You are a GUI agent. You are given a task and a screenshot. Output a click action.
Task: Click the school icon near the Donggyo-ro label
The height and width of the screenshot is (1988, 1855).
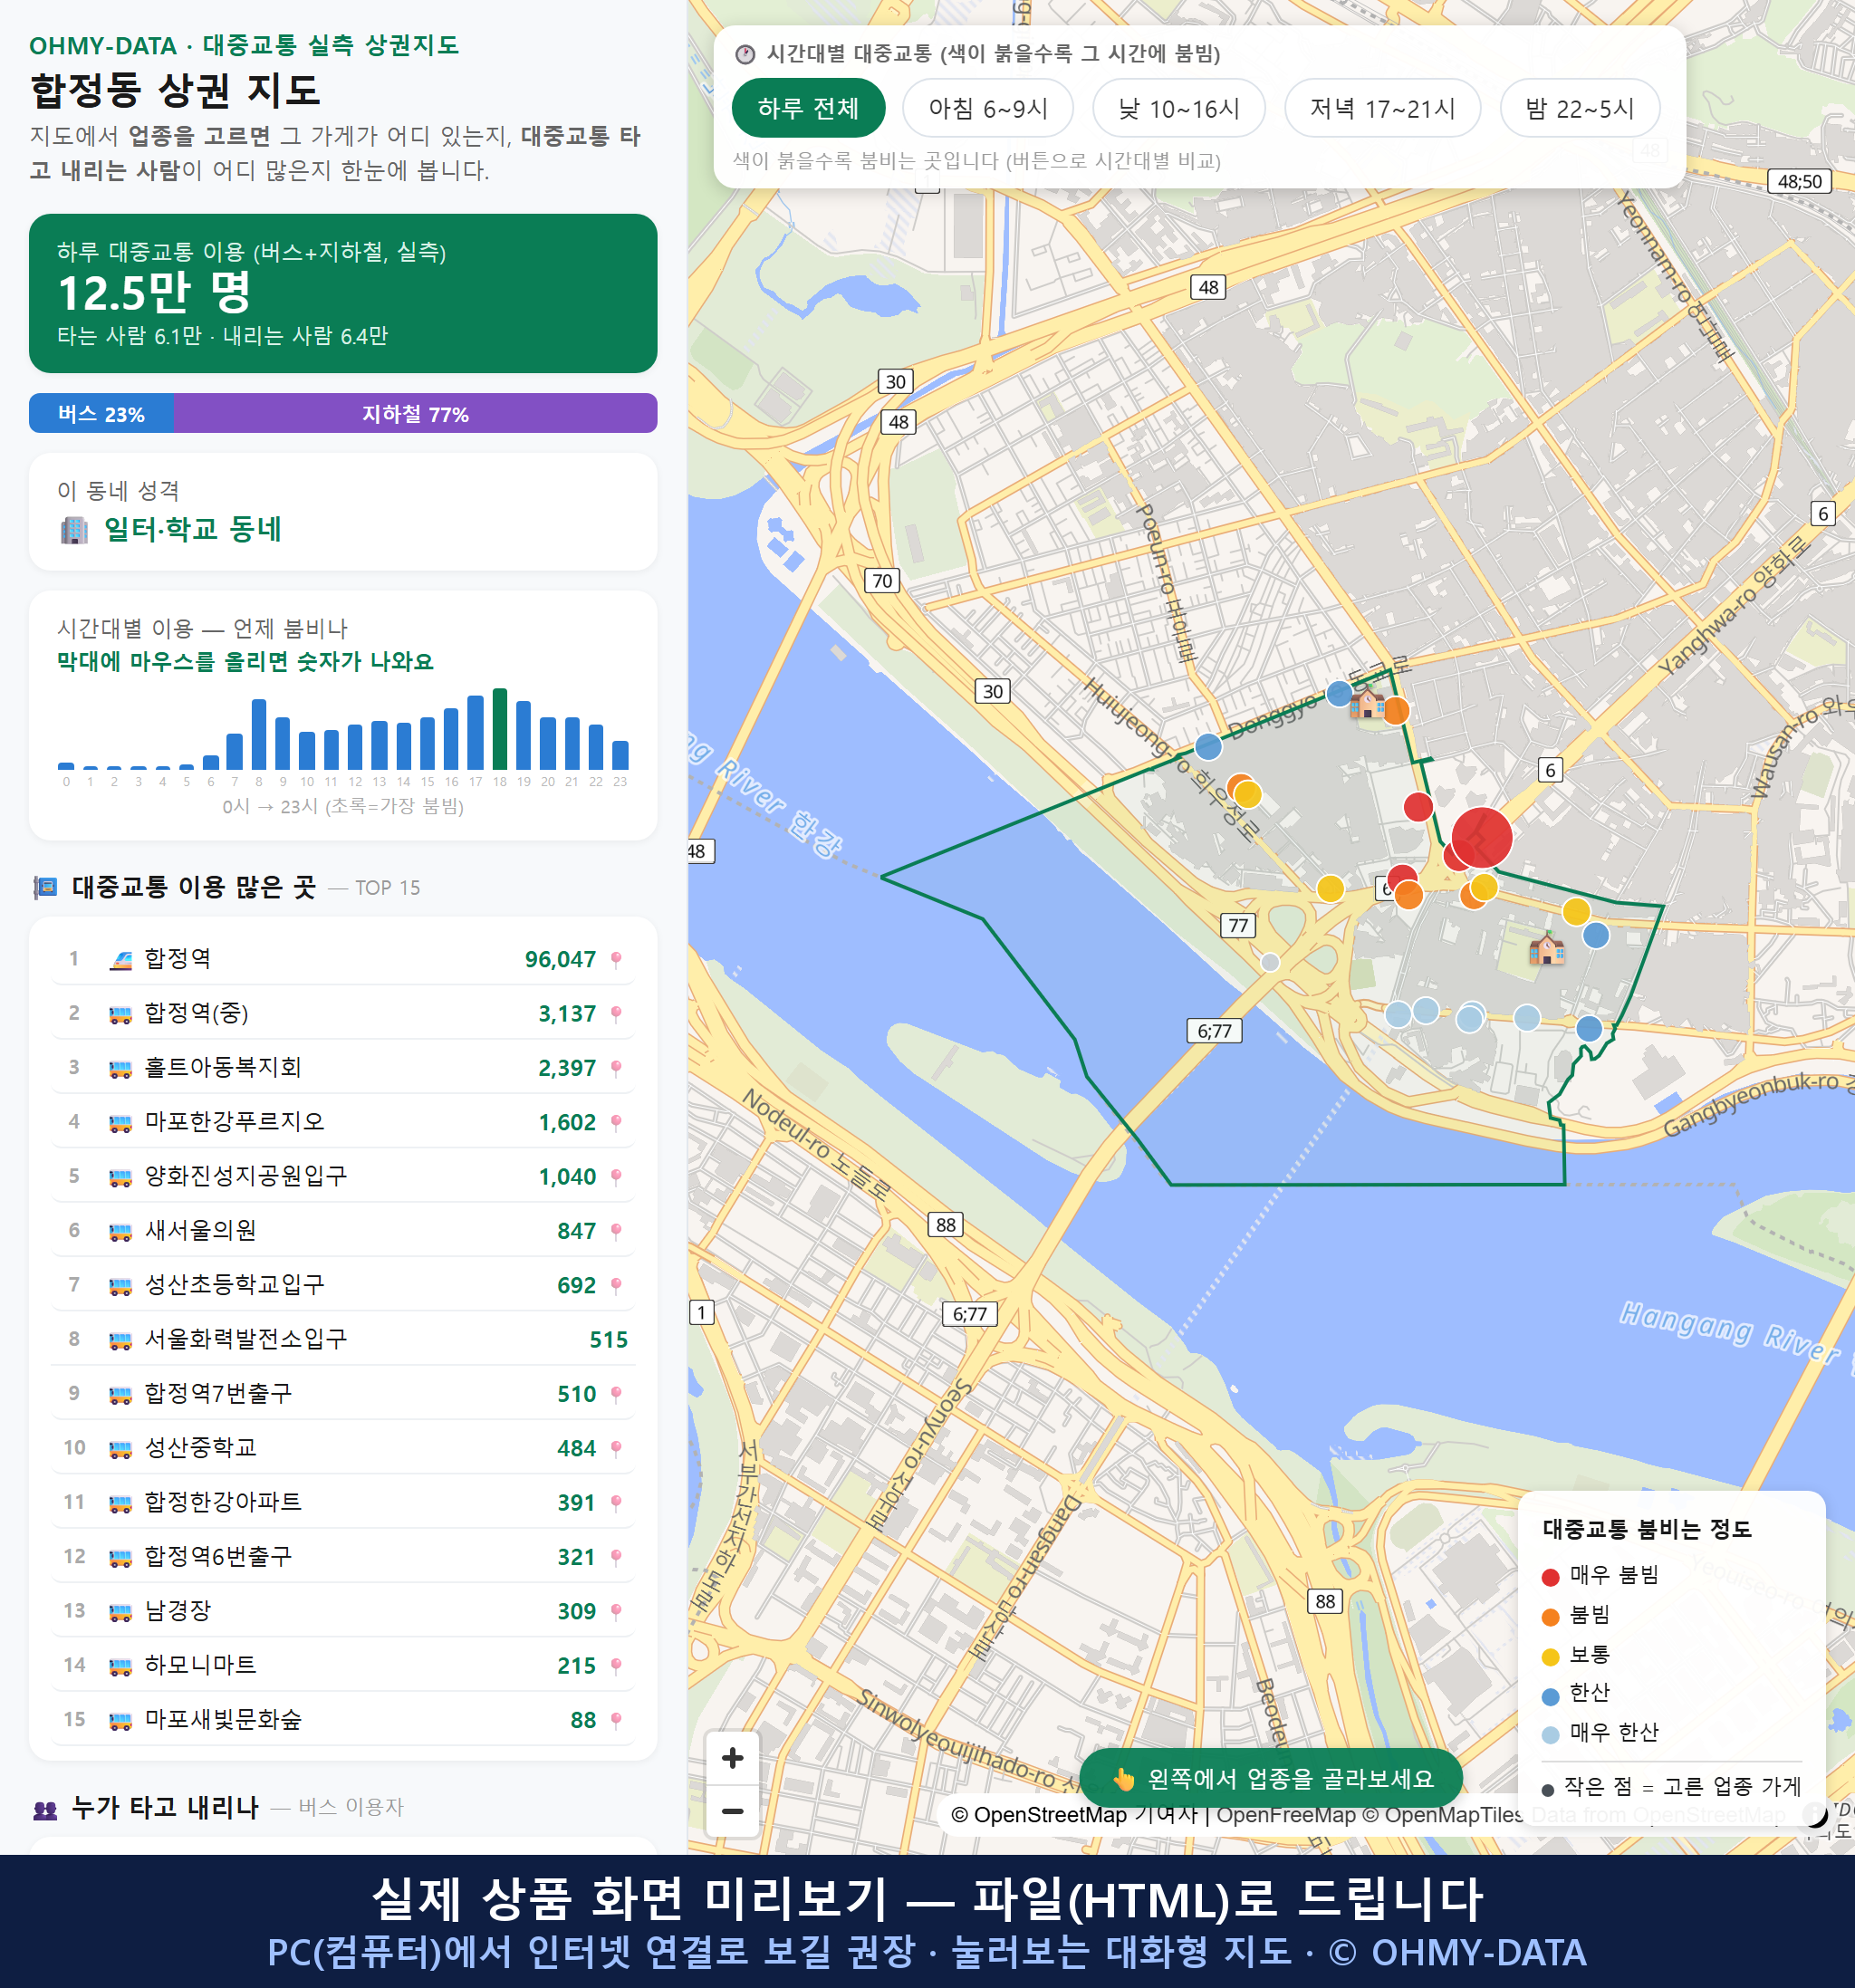pyautogui.click(x=1366, y=702)
